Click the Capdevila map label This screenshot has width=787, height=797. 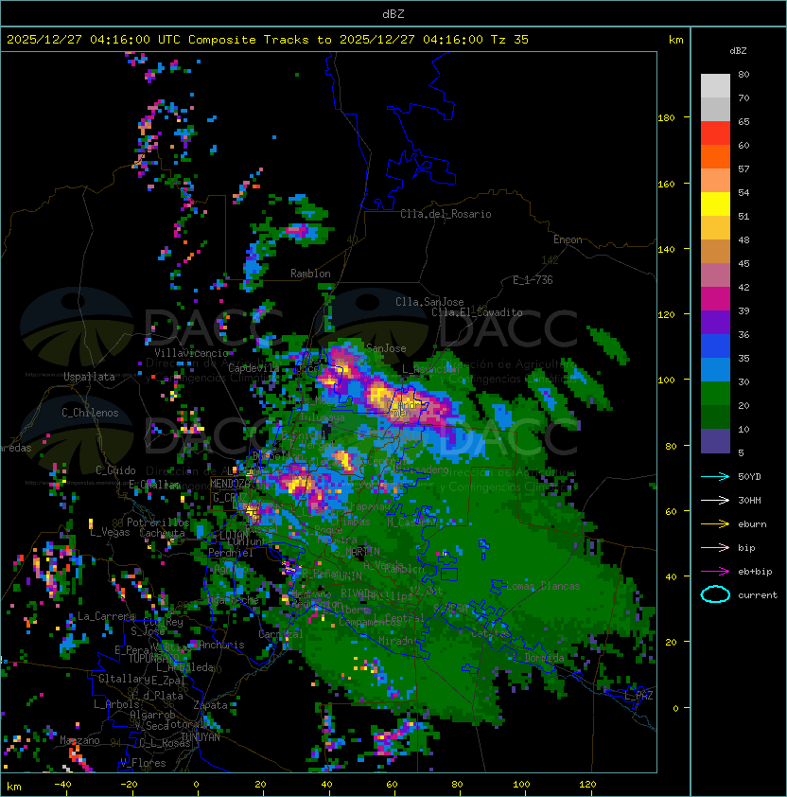[254, 367]
